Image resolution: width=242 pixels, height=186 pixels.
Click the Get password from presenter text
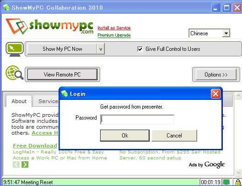pyautogui.click(x=132, y=107)
